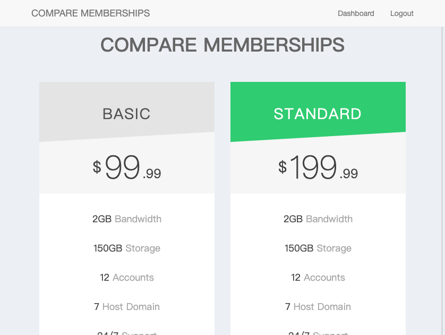Screen dimensions: 445x335
Task: Click 7 Host Domain in the Standard plan
Action: [x=318, y=307]
